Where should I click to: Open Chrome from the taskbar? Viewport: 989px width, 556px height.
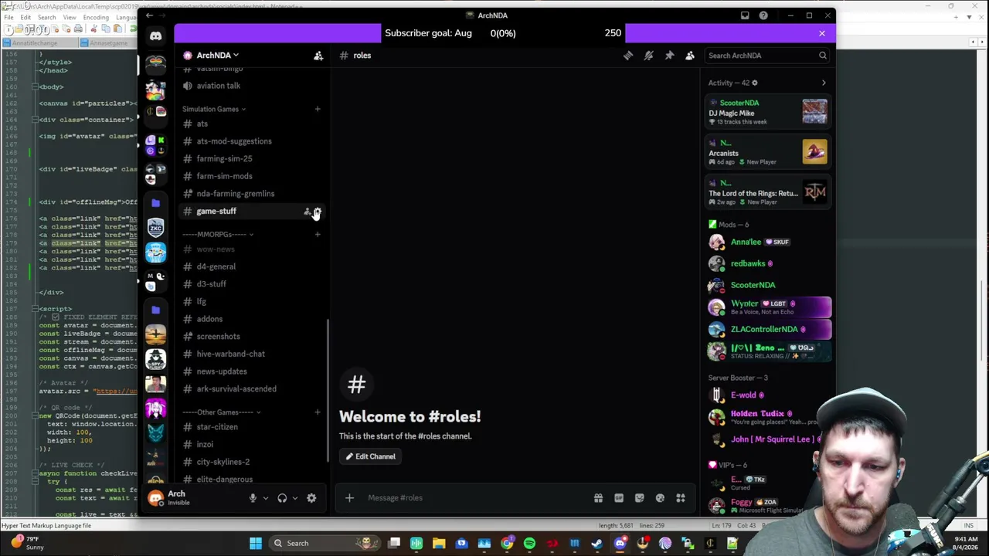[507, 544]
